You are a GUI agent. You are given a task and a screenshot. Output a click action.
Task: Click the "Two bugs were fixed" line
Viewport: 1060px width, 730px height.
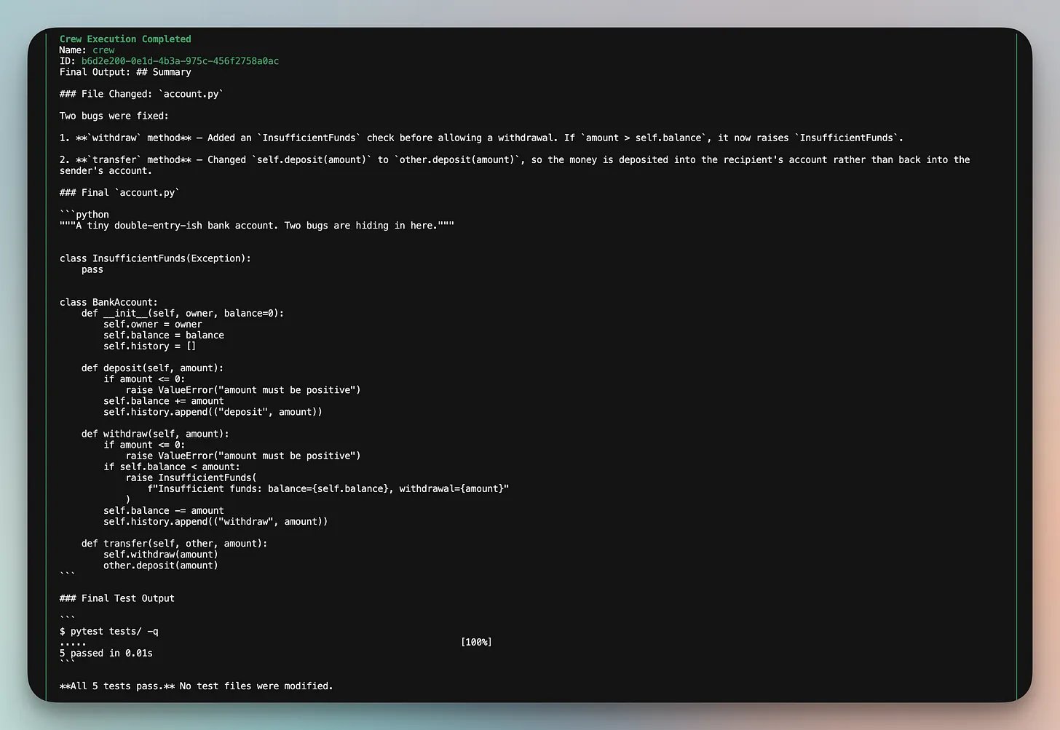[x=114, y=116]
